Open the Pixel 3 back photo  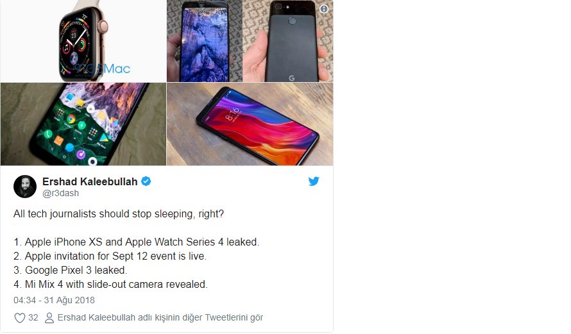287,41
